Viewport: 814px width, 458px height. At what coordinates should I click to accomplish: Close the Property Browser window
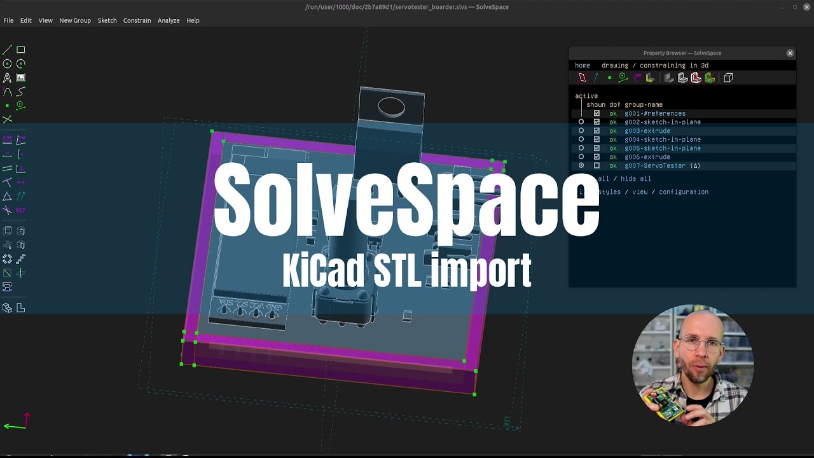(x=790, y=53)
